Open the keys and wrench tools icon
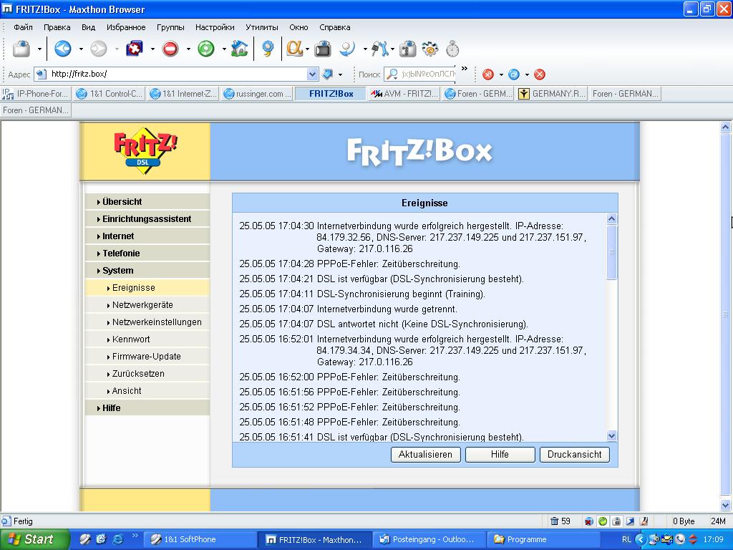733x550 pixels. click(380, 49)
